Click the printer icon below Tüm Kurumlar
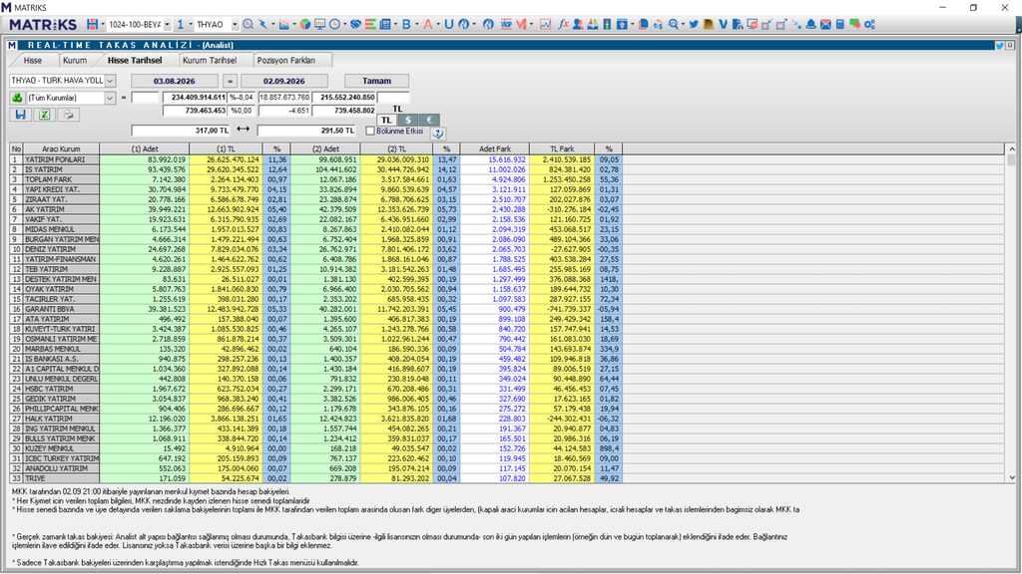The width and height of the screenshot is (1022, 574). [69, 115]
